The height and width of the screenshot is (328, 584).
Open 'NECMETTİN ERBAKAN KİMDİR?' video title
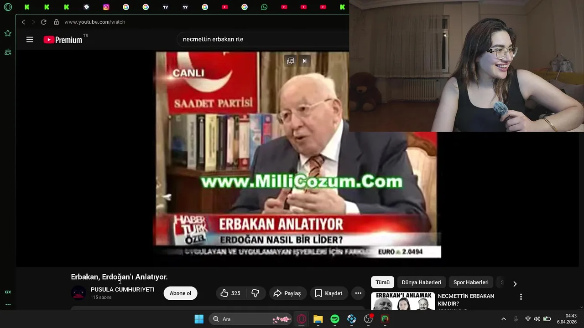(x=466, y=300)
